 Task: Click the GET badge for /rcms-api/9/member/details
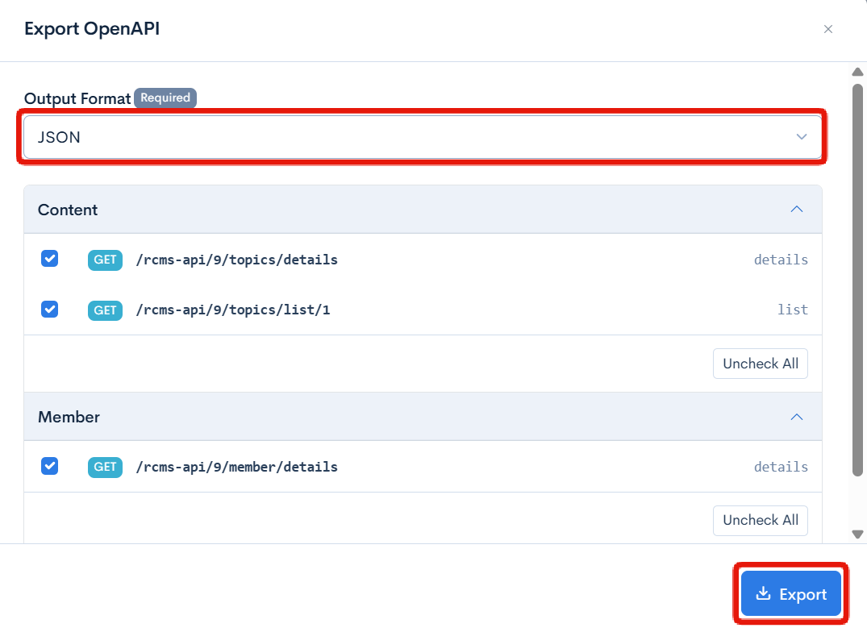(104, 467)
